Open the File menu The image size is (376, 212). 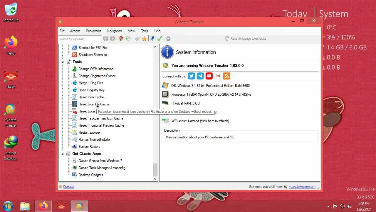(62, 31)
